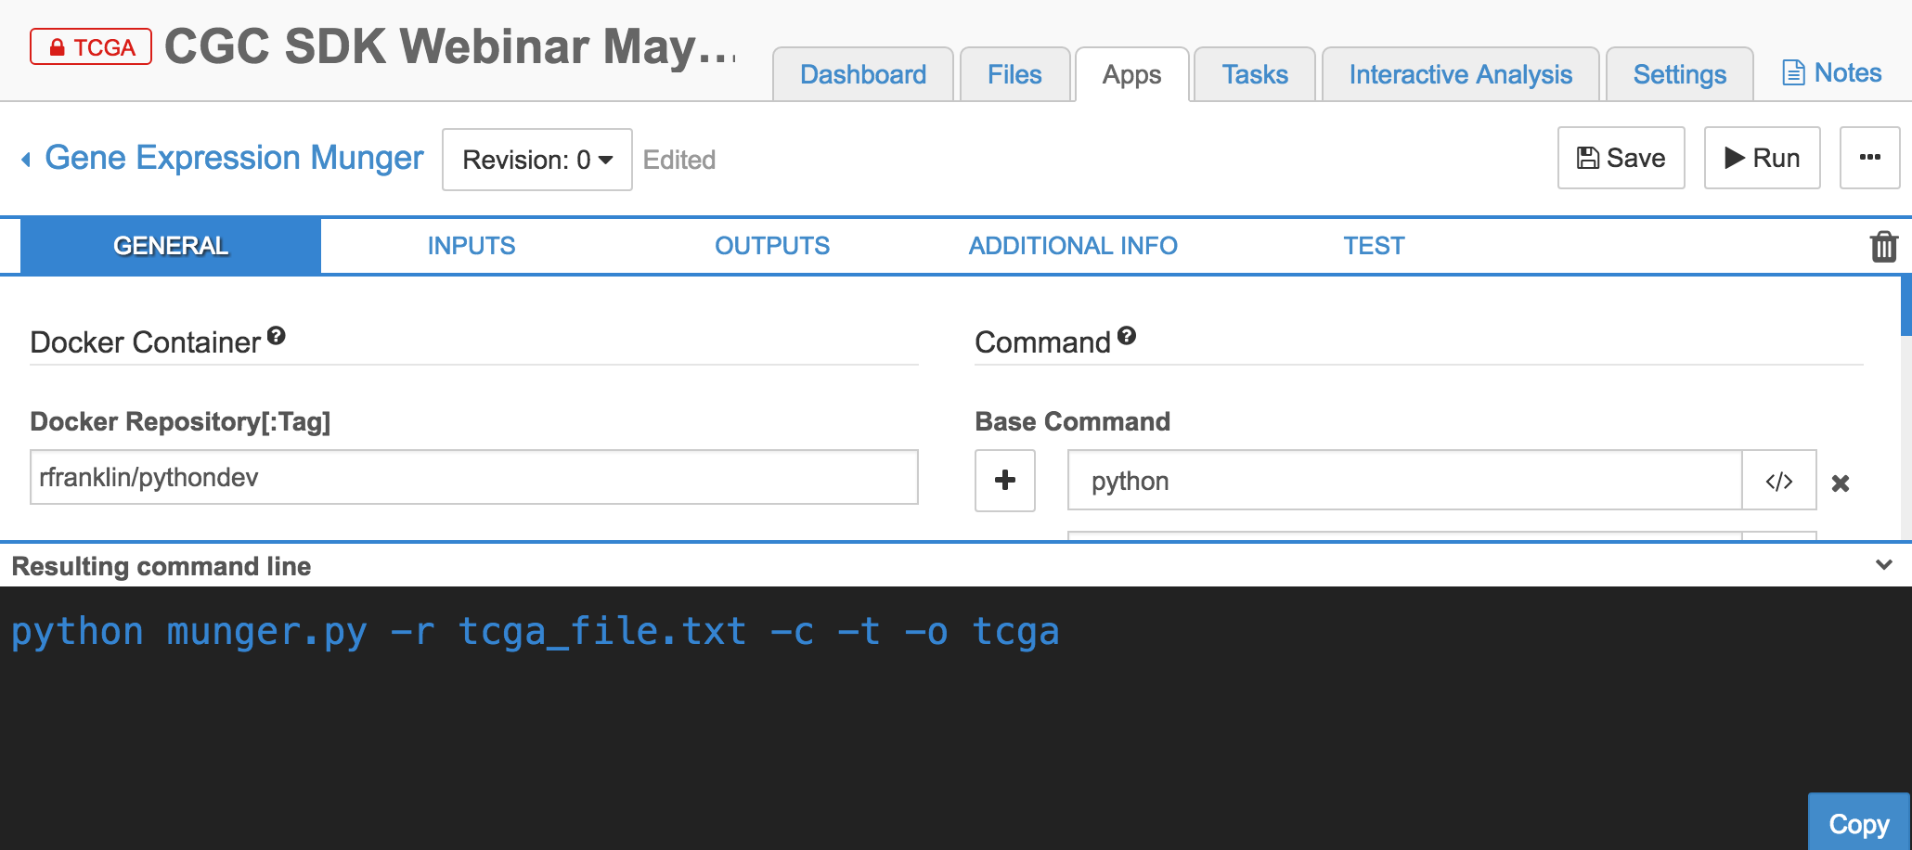Open the more options ellipsis menu
1912x850 pixels.
coord(1870,158)
